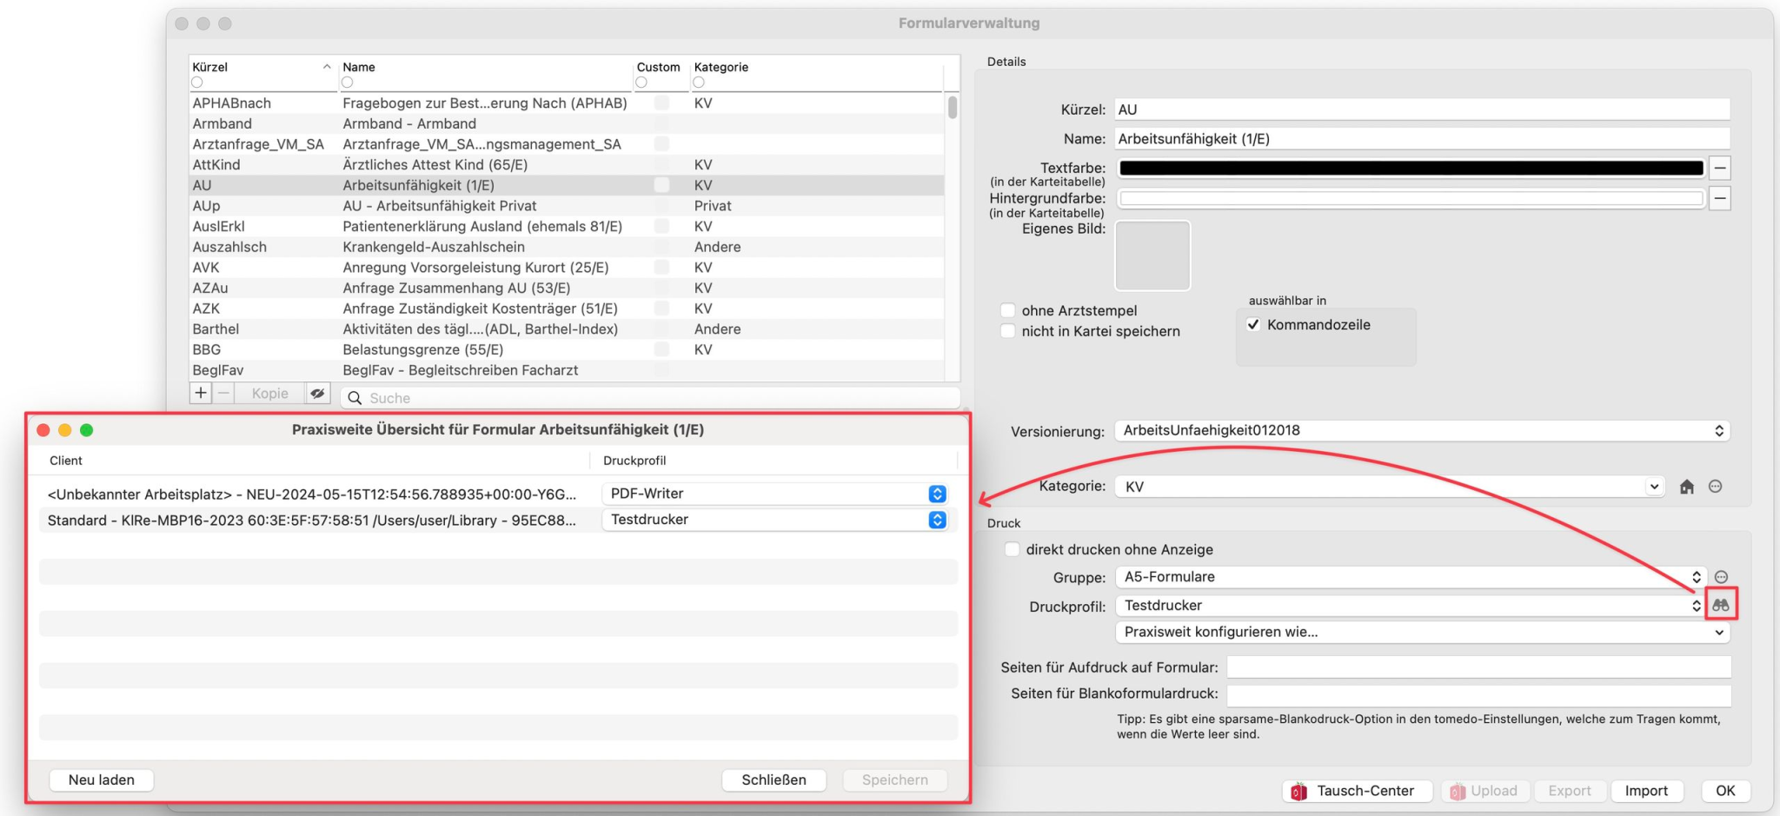Open the Tausch-Center
Image resolution: width=1780 pixels, height=816 pixels.
click(1358, 791)
